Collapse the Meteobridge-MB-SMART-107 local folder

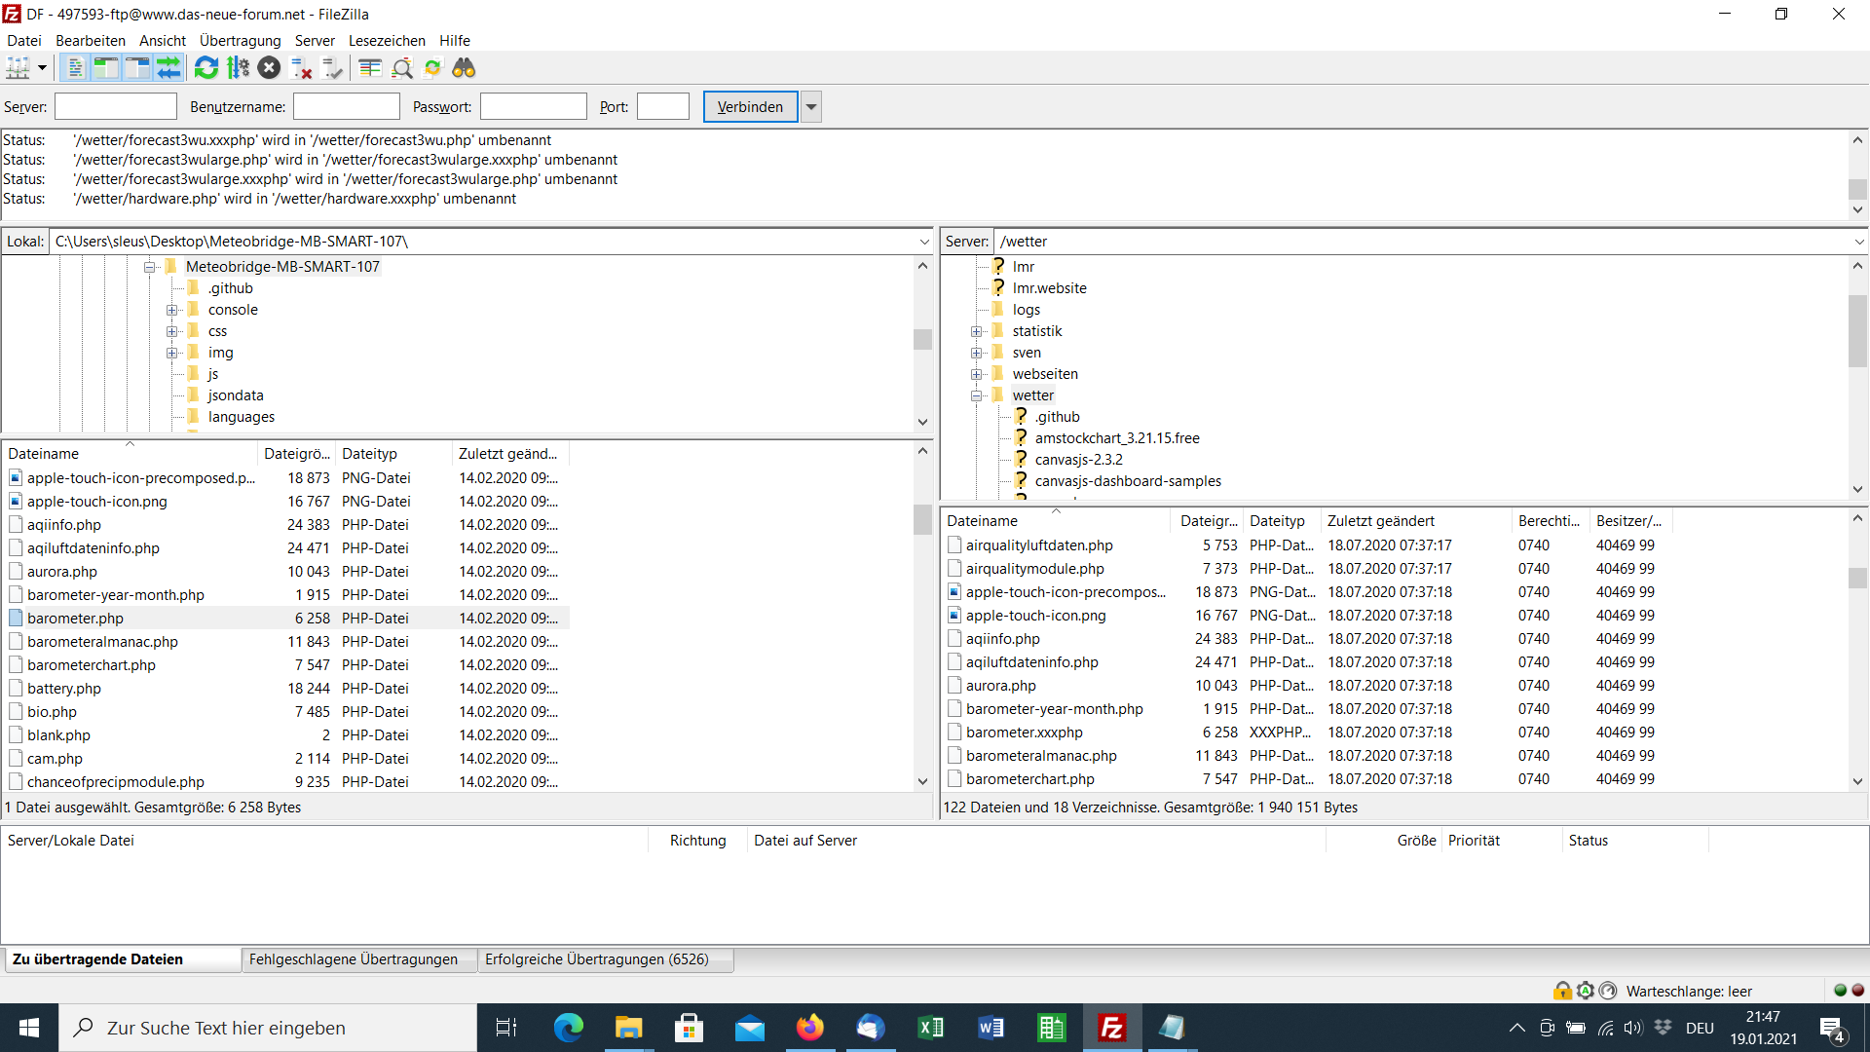(x=150, y=267)
